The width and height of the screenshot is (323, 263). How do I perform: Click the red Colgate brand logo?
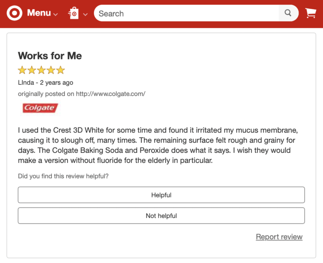coord(40,108)
